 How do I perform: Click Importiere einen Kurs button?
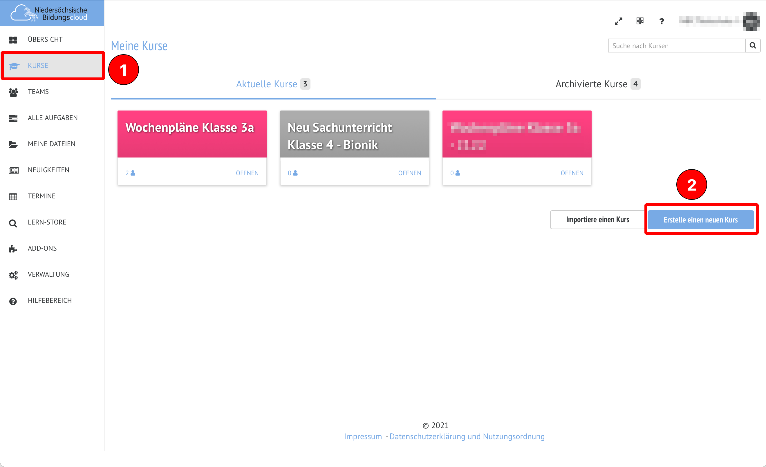tap(597, 220)
